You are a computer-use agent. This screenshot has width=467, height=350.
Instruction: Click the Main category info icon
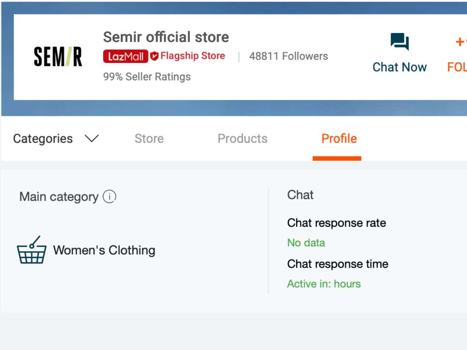pos(109,197)
